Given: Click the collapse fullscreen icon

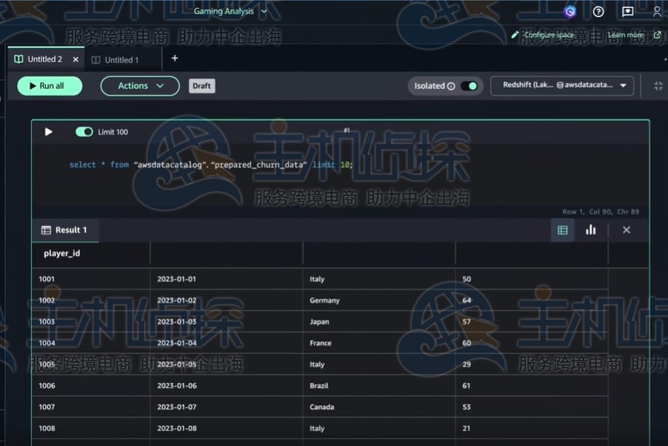Looking at the screenshot, I should point(658,86).
